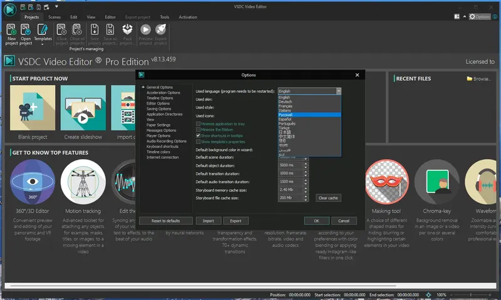Toggle the used language combo box arrow
The image size is (501, 300).
coord(338,91)
